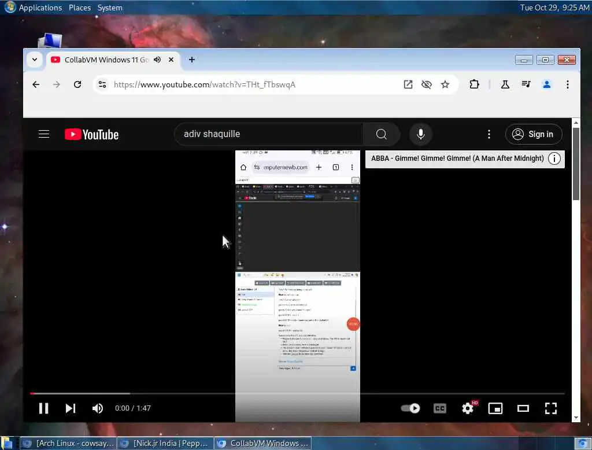
Task: Click the search magnifier button
Action: 382,134
